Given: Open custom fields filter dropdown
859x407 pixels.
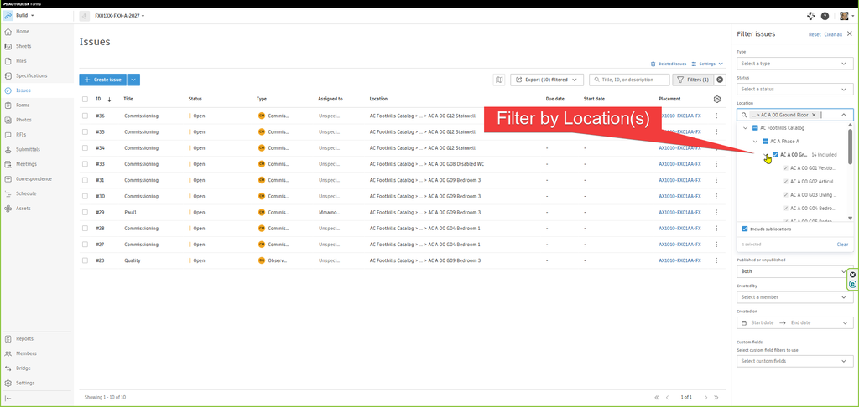Looking at the screenshot, I should point(795,361).
